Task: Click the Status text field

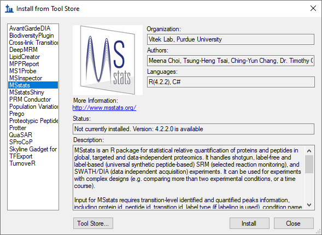Action: tap(194, 129)
